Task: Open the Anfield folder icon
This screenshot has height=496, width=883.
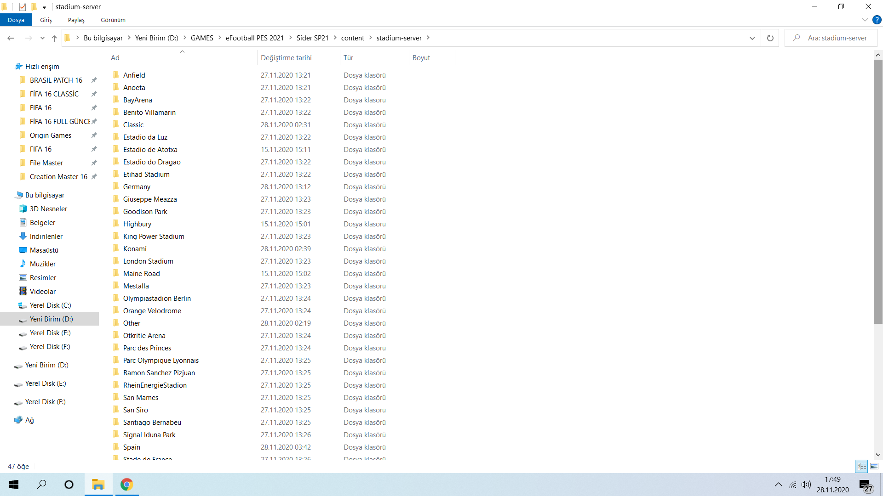Action: click(x=116, y=75)
